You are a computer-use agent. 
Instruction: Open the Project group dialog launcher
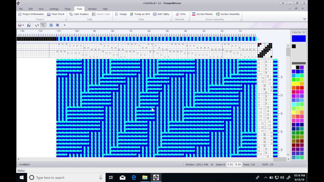[66, 20]
